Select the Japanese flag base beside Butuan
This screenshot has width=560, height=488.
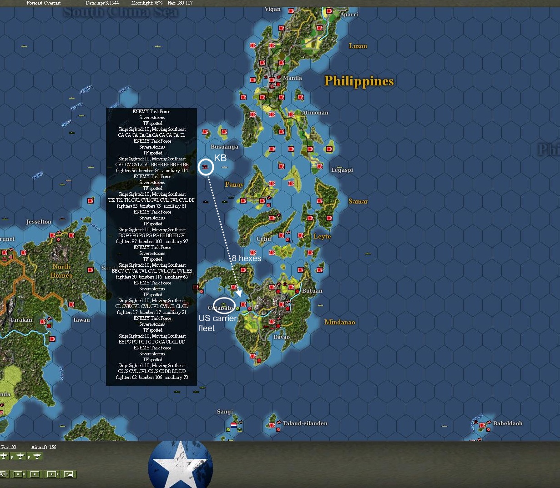click(x=291, y=287)
